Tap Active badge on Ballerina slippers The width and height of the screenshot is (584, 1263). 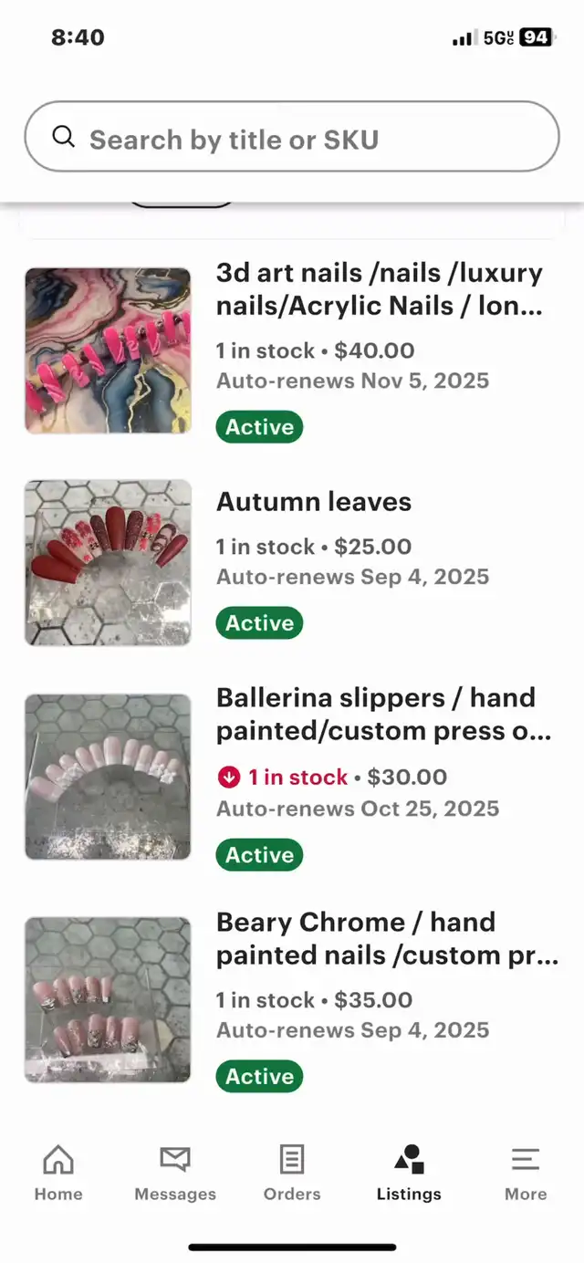tap(259, 855)
